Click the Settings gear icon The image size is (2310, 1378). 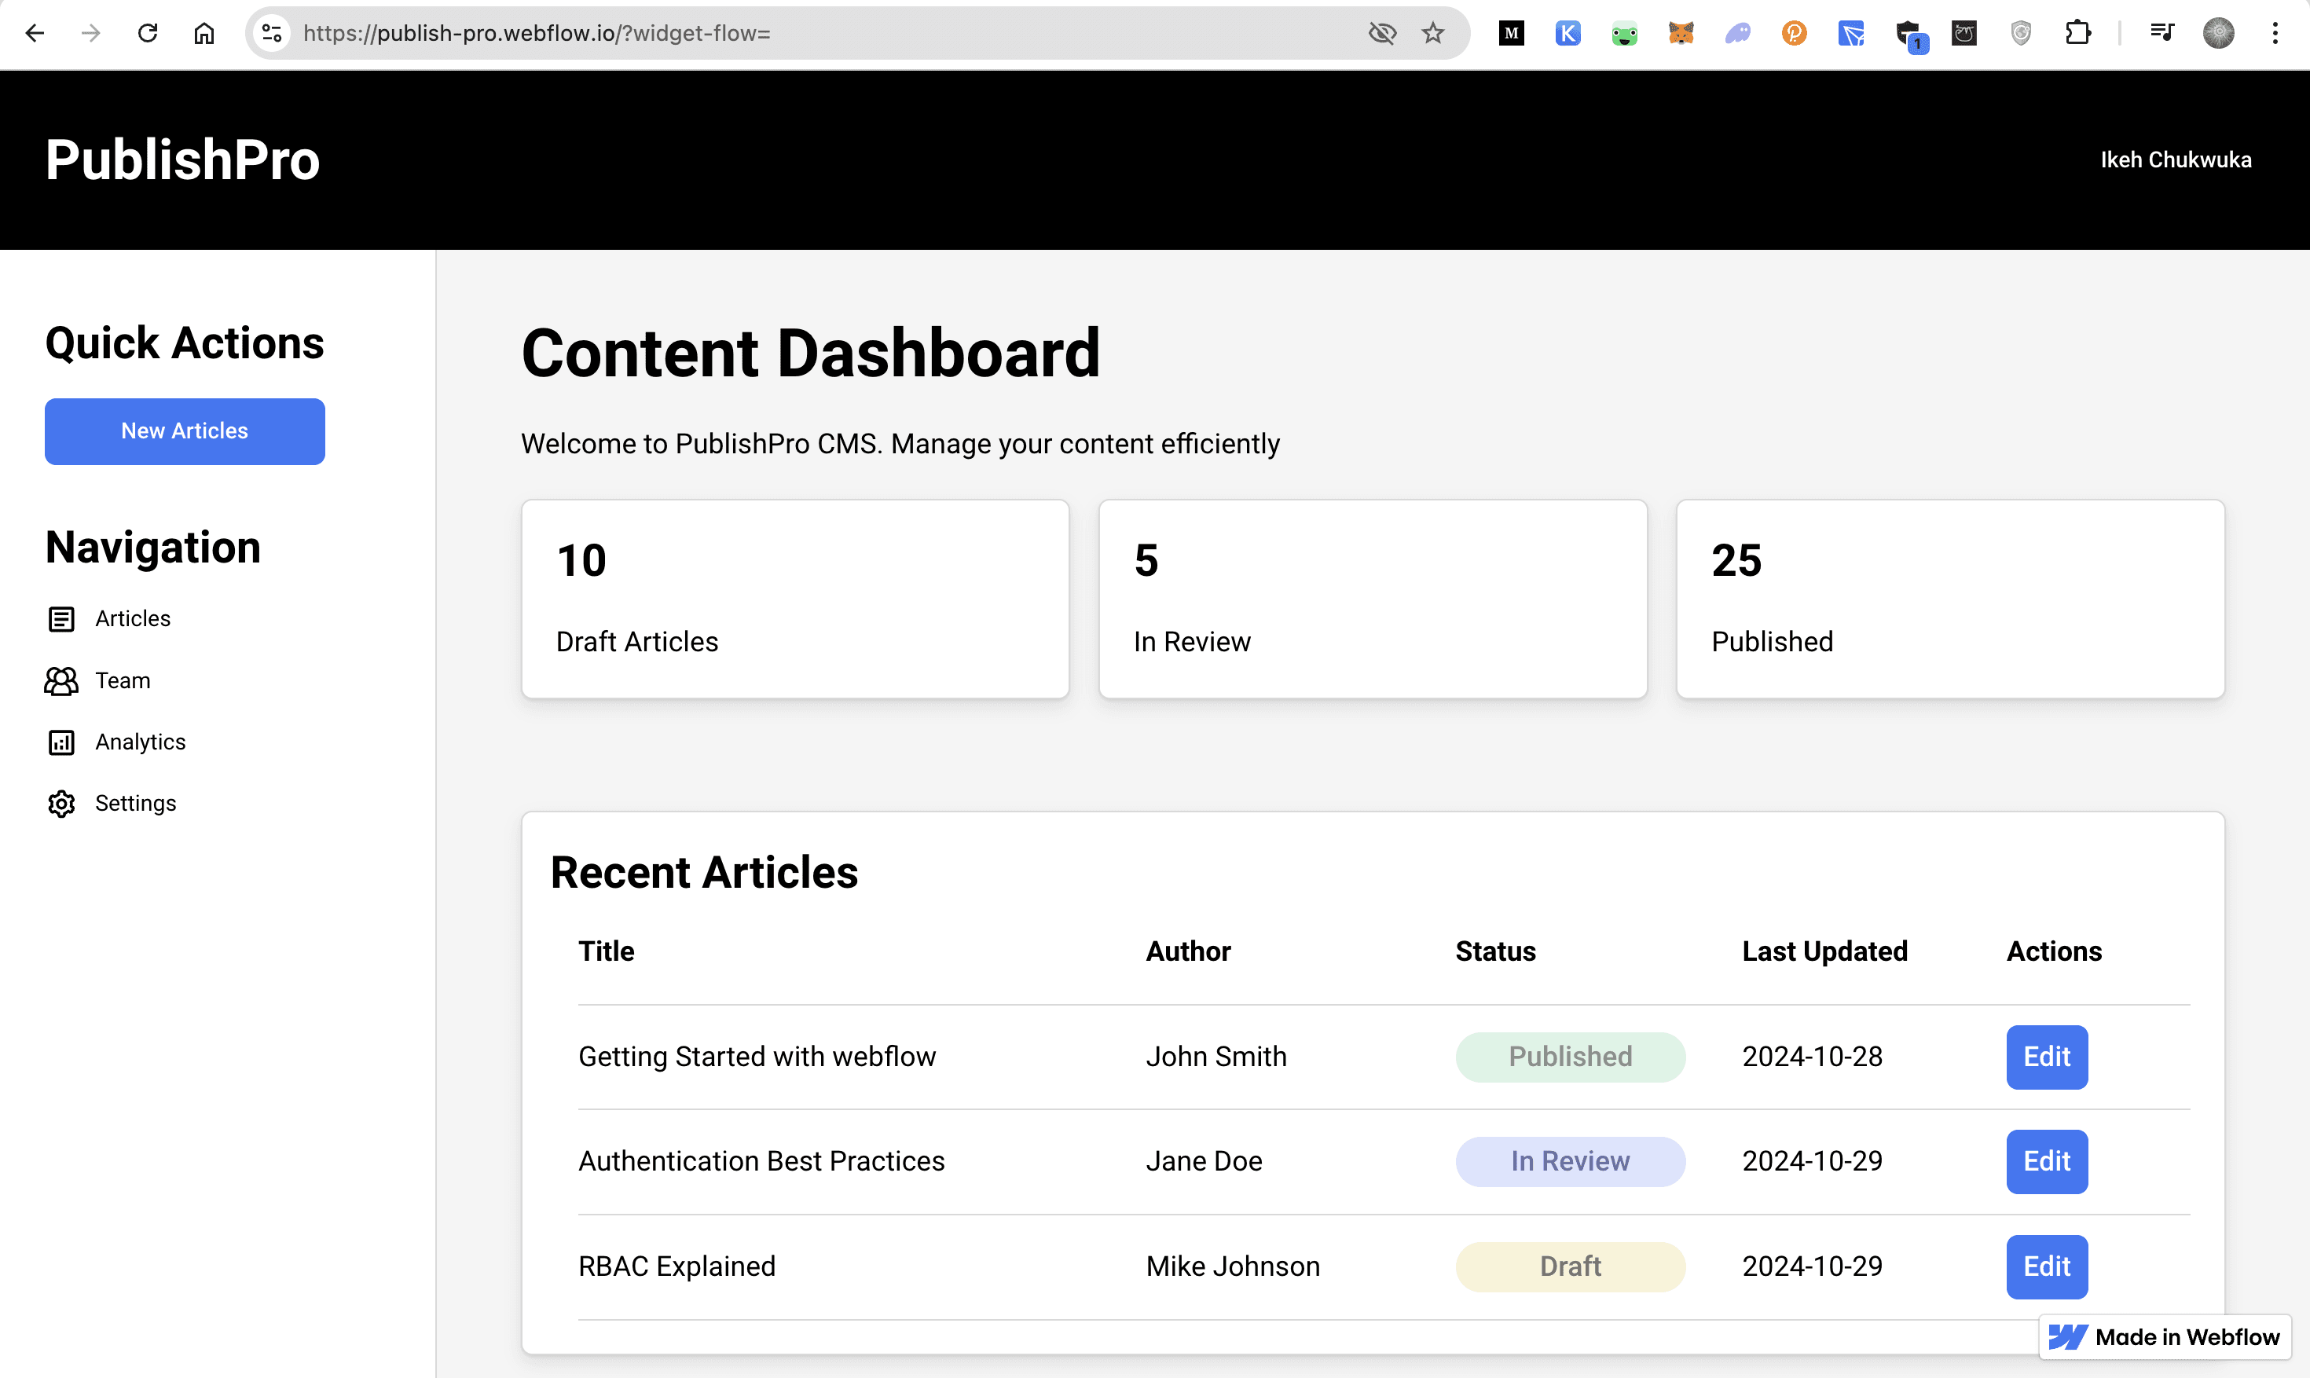pyautogui.click(x=61, y=803)
